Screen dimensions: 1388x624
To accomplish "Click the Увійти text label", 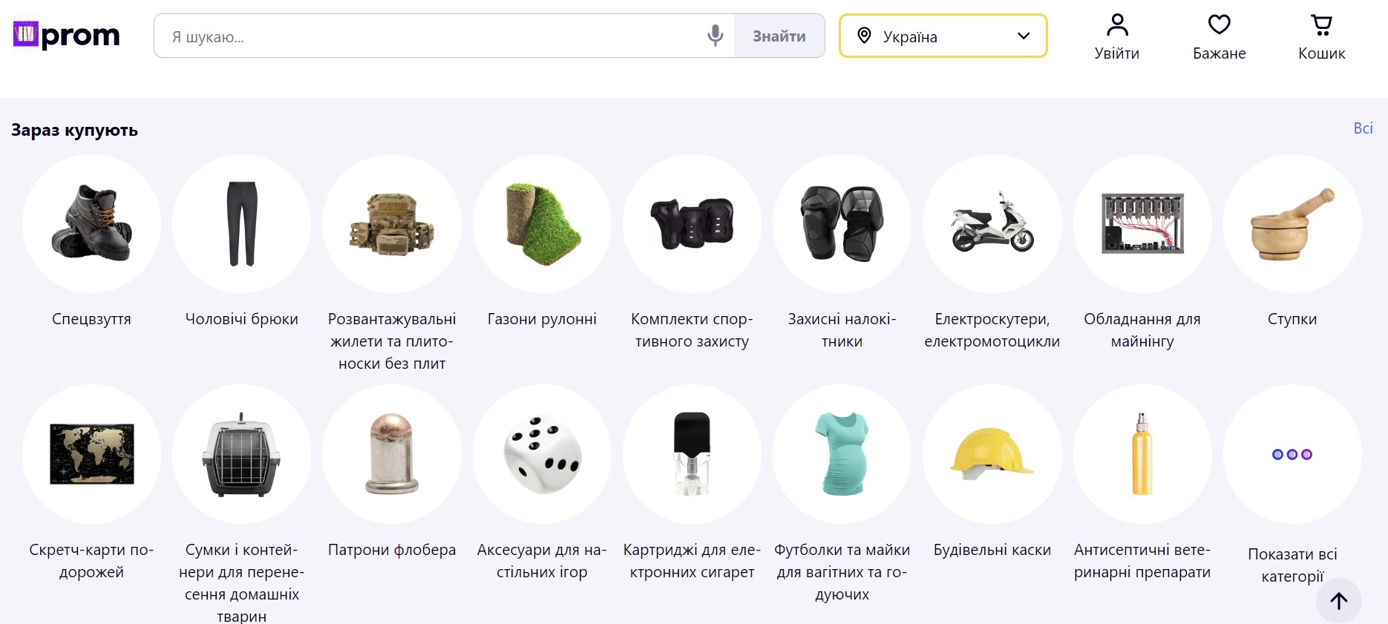I will tap(1117, 53).
